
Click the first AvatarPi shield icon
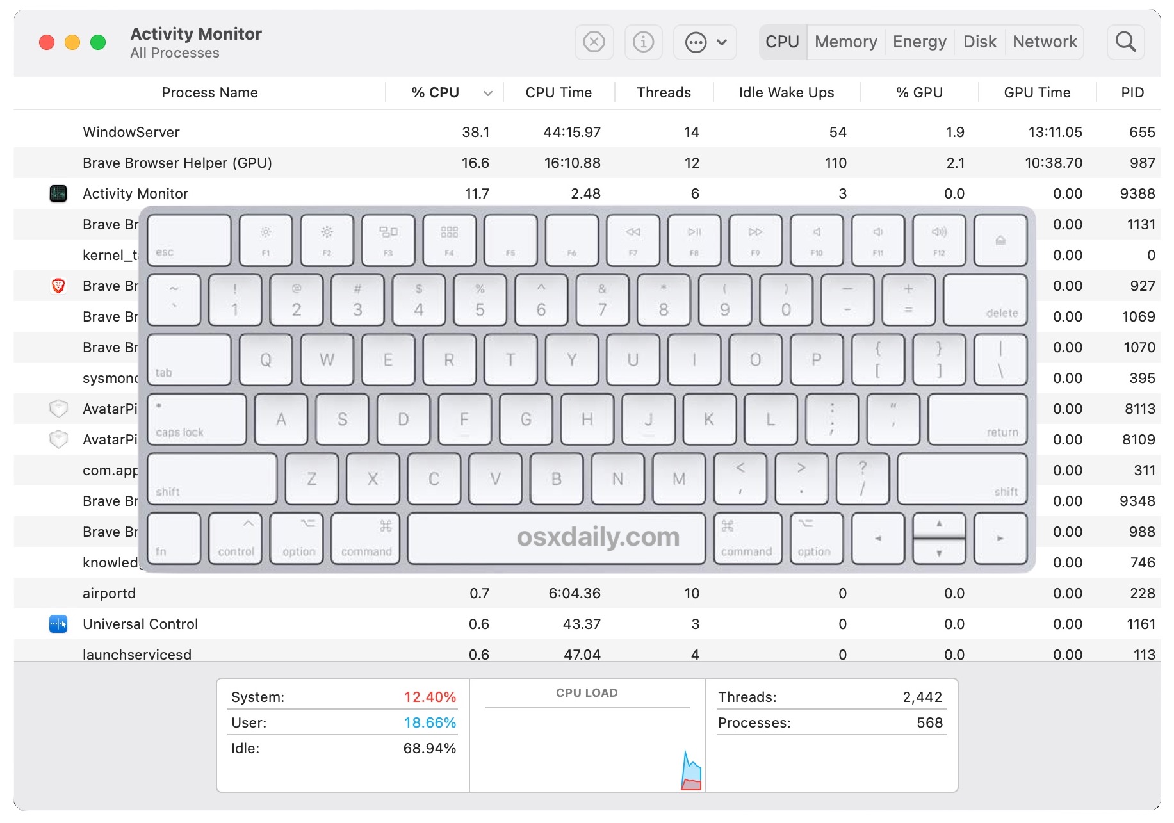coord(58,409)
